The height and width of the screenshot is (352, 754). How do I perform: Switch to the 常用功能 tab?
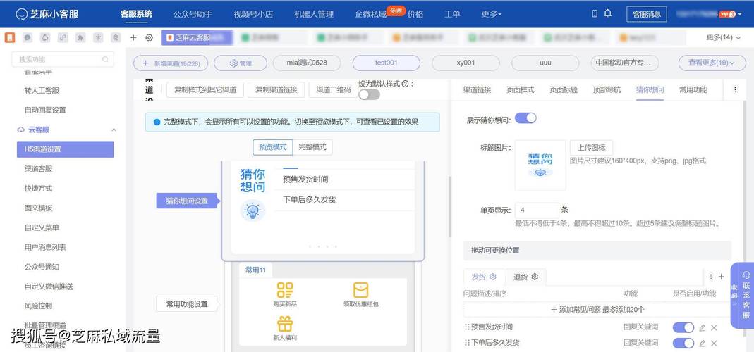[693, 90]
